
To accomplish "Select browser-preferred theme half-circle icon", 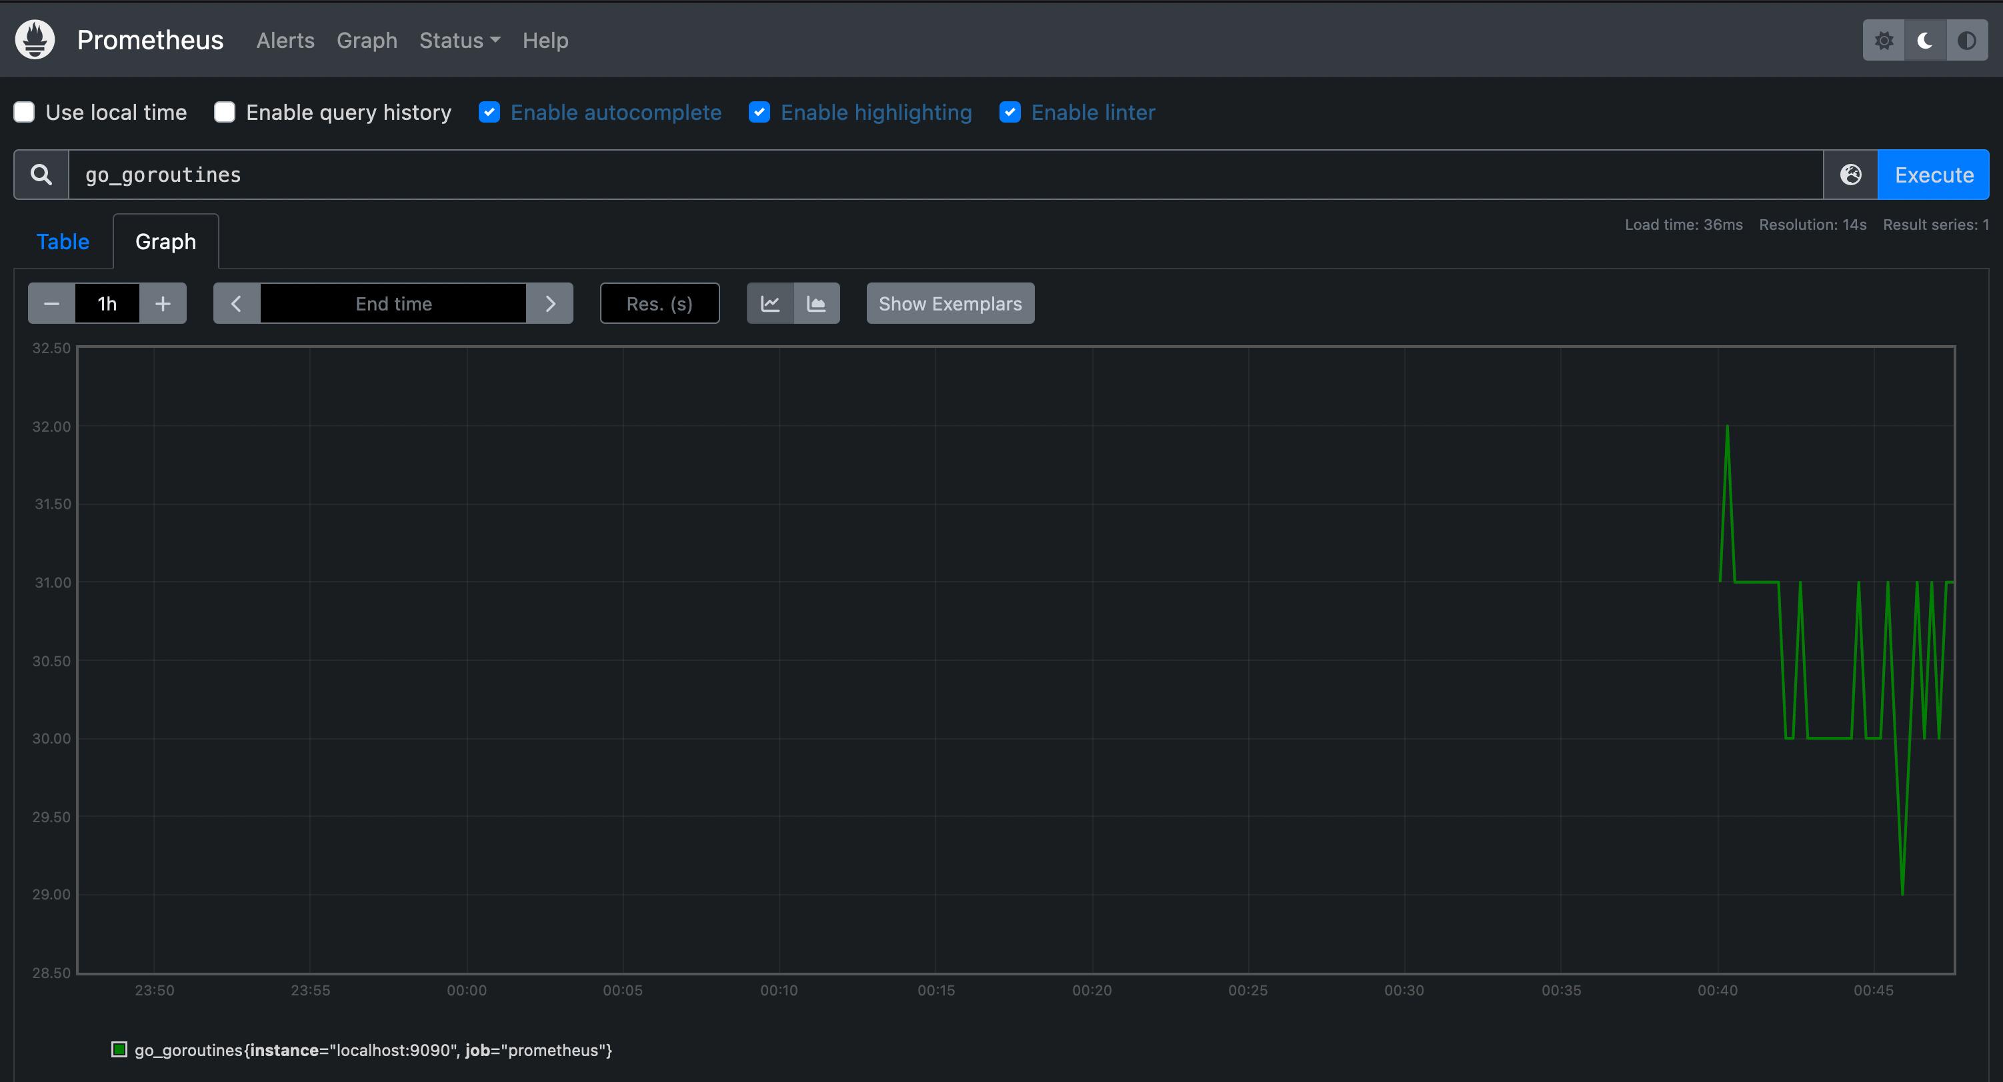I will [x=1967, y=41].
